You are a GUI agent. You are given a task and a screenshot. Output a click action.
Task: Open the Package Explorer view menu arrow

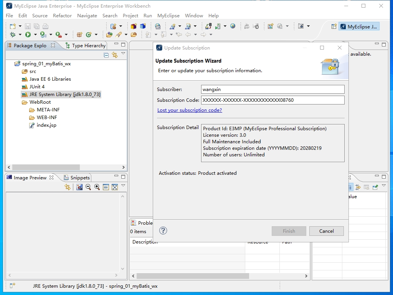tap(123, 53)
